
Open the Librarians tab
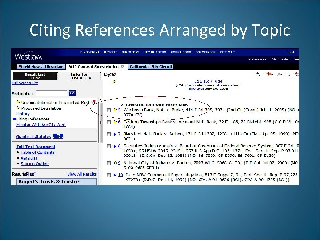click(x=55, y=67)
